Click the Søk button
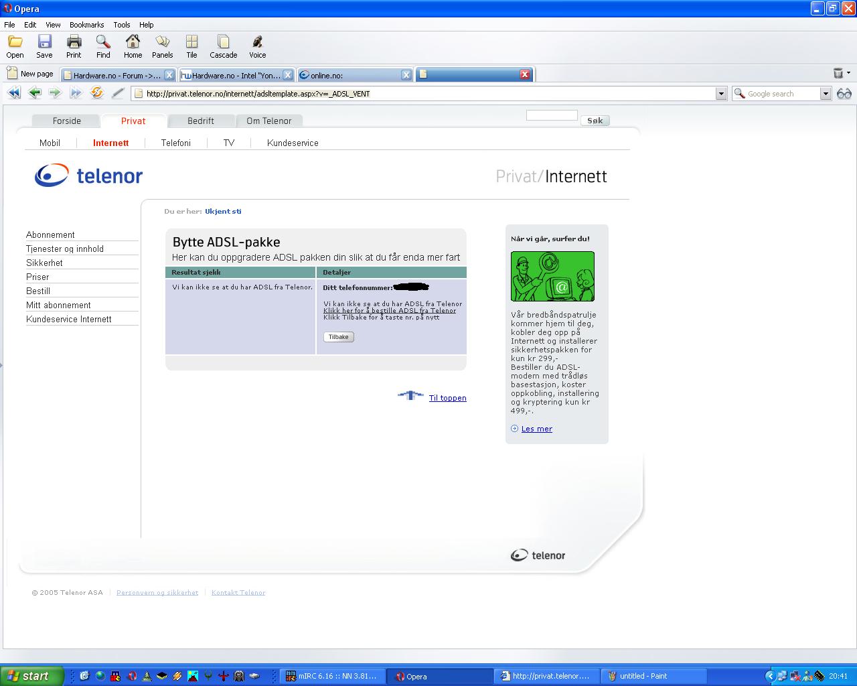The width and height of the screenshot is (857, 686). (x=595, y=121)
